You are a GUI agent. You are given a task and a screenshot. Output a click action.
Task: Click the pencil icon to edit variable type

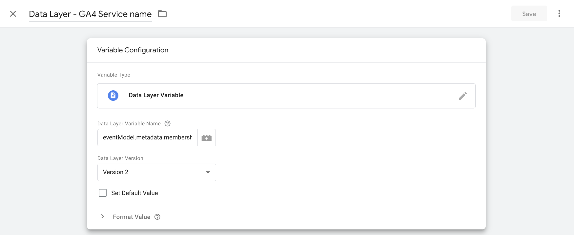[463, 96]
